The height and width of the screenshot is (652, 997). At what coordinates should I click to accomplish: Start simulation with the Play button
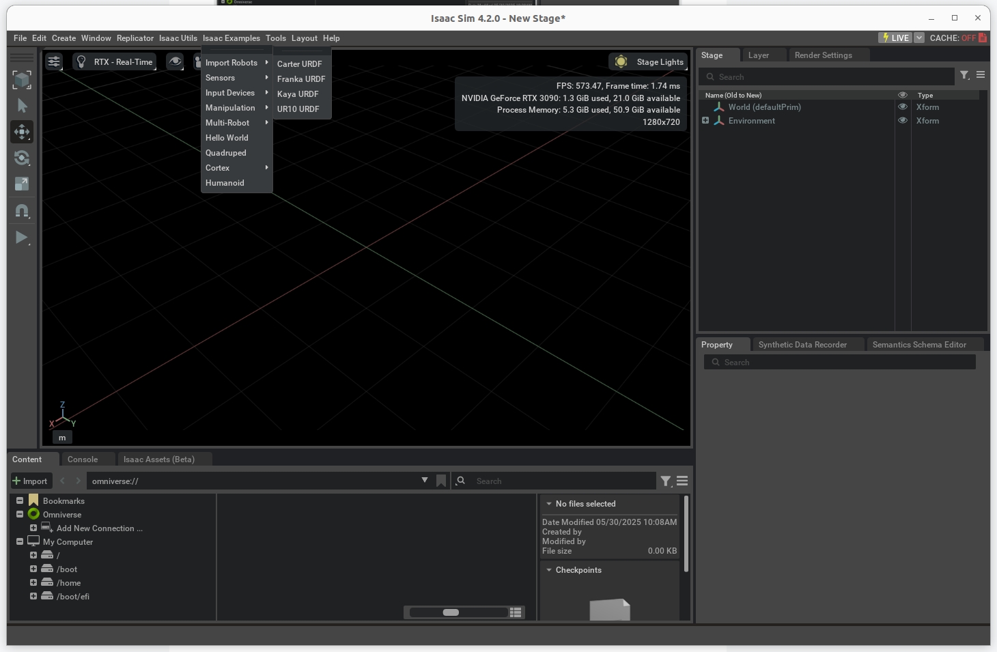tap(22, 238)
